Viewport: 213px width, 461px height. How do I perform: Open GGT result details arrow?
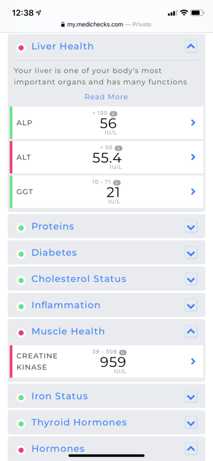point(193,192)
